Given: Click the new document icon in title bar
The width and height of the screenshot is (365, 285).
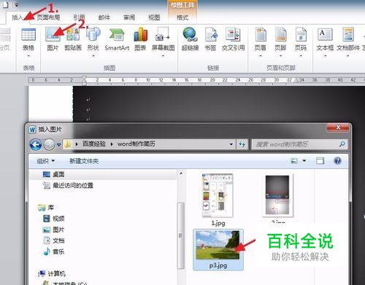Looking at the screenshot, I should (5, 4).
